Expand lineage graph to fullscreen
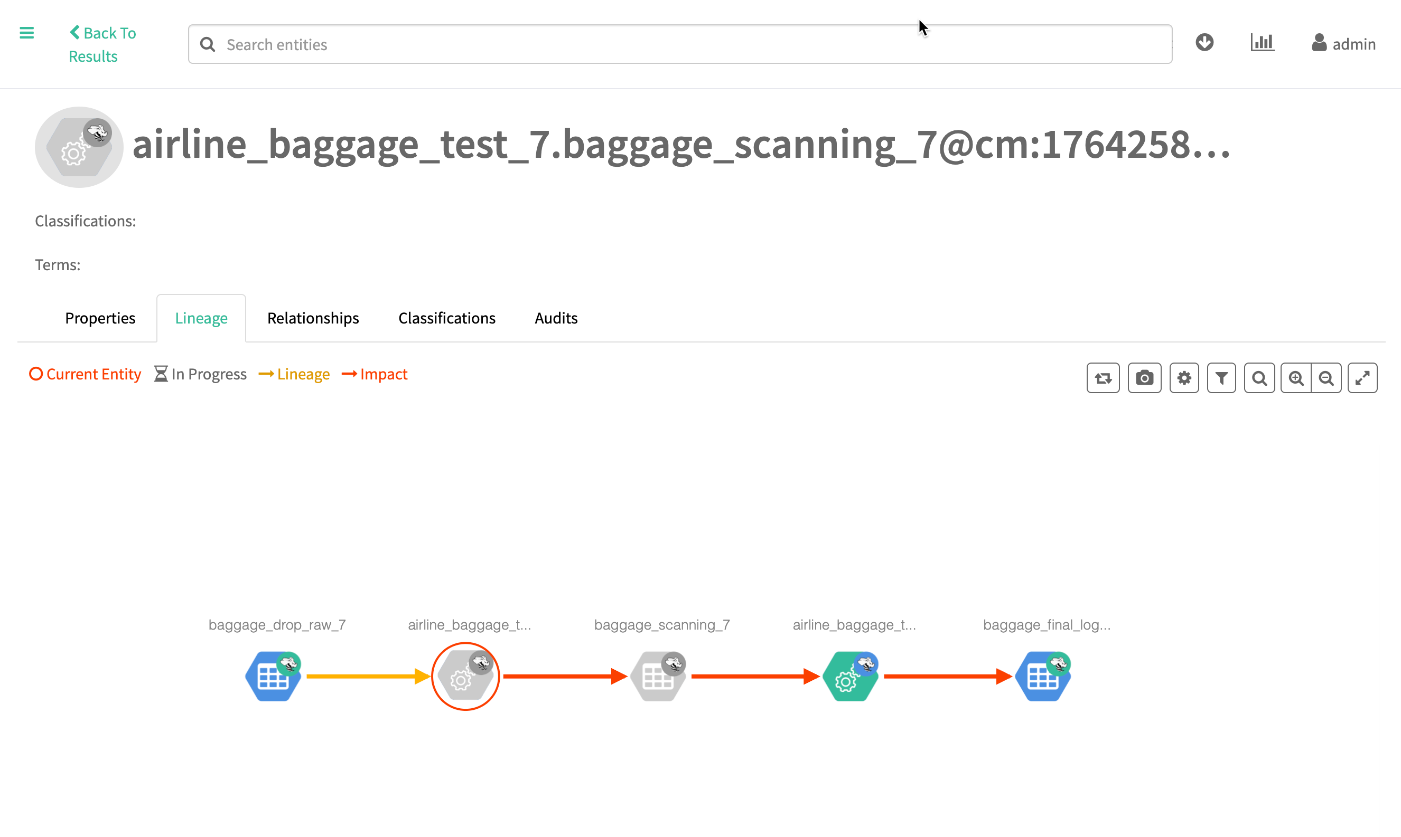1401x837 pixels. tap(1362, 378)
